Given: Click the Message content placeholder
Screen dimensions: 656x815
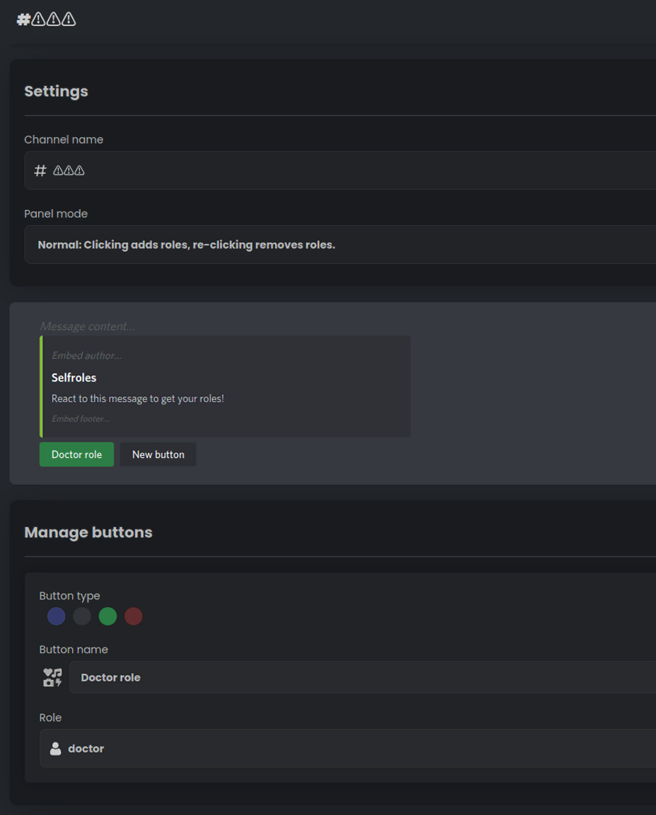Looking at the screenshot, I should pos(88,326).
